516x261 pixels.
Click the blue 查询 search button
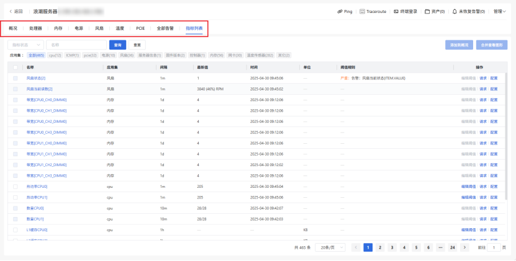click(117, 45)
